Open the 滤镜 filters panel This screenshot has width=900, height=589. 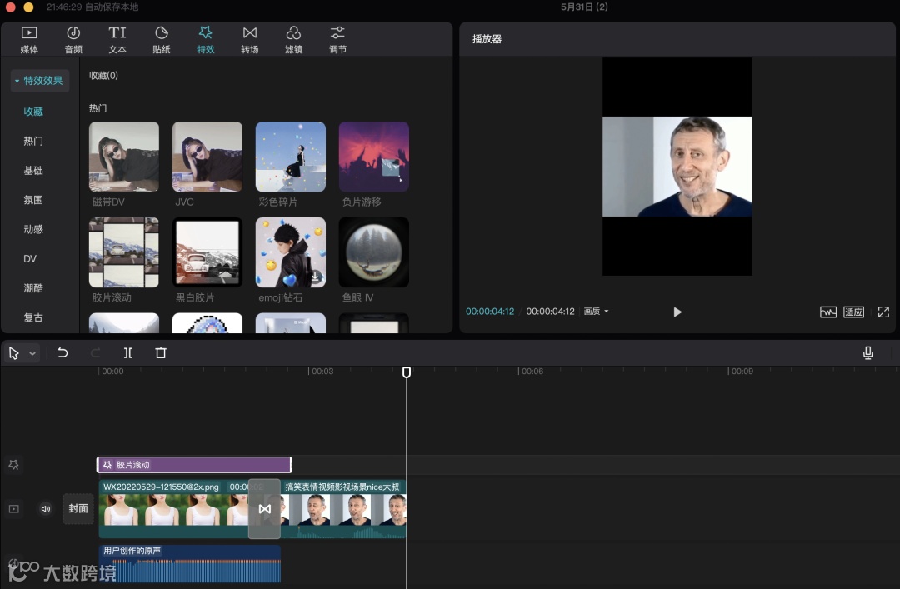click(293, 39)
